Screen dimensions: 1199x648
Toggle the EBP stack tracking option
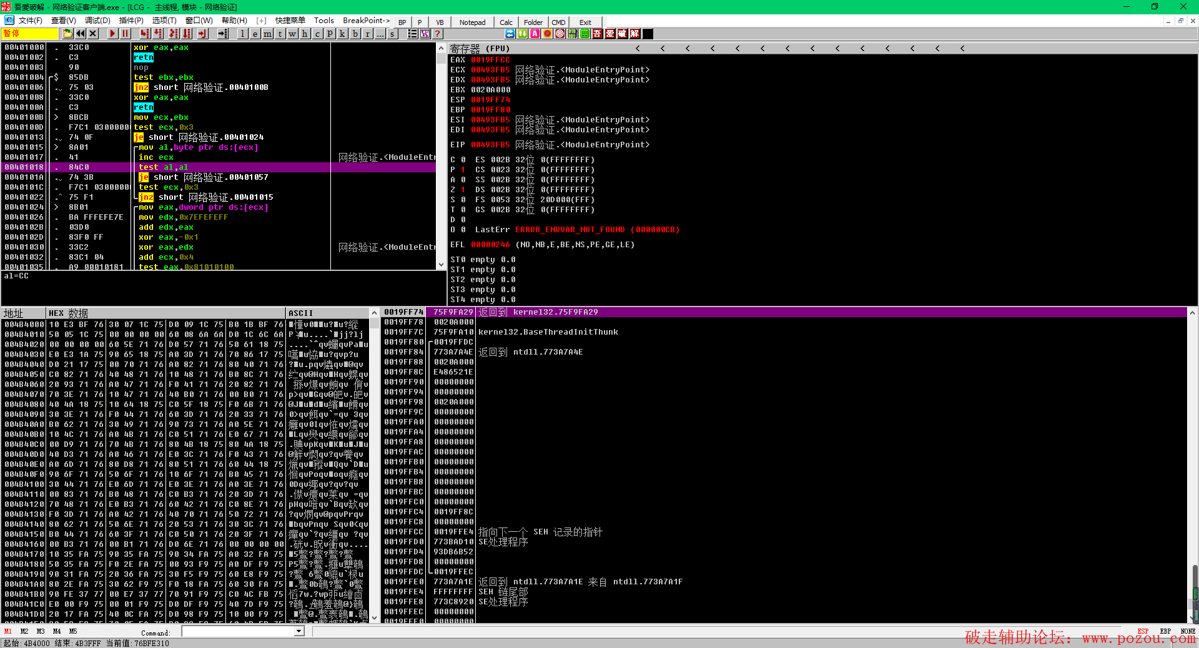click(1165, 631)
